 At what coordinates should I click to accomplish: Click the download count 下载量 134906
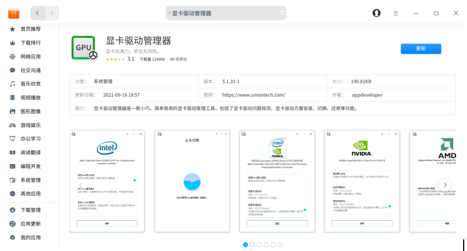coord(152,59)
